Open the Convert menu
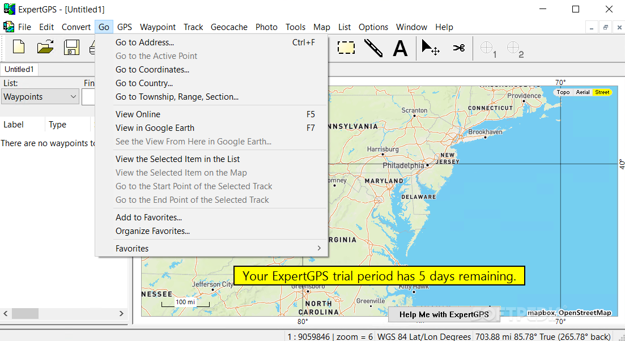Screen dimensions: 625x341 [76, 27]
